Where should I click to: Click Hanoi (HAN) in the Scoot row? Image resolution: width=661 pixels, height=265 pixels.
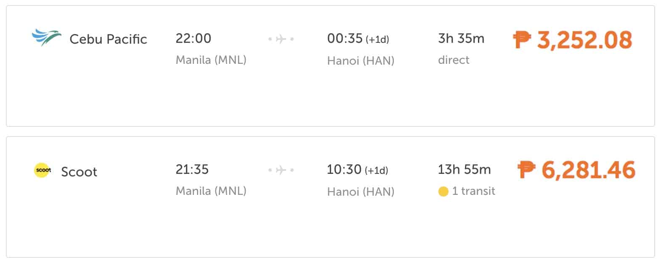361,192
